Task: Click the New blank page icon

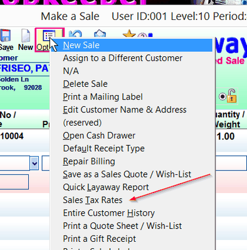Action: [26, 36]
